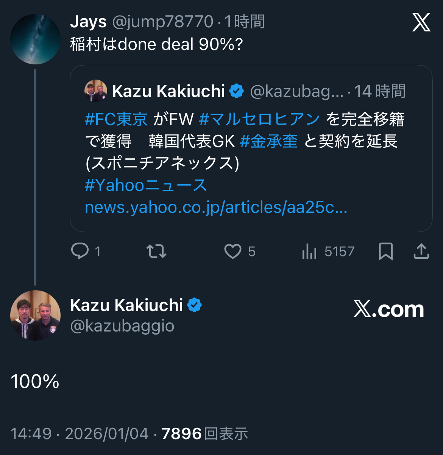Open the #FC東京 hashtag
The image size is (443, 455).
(x=116, y=119)
